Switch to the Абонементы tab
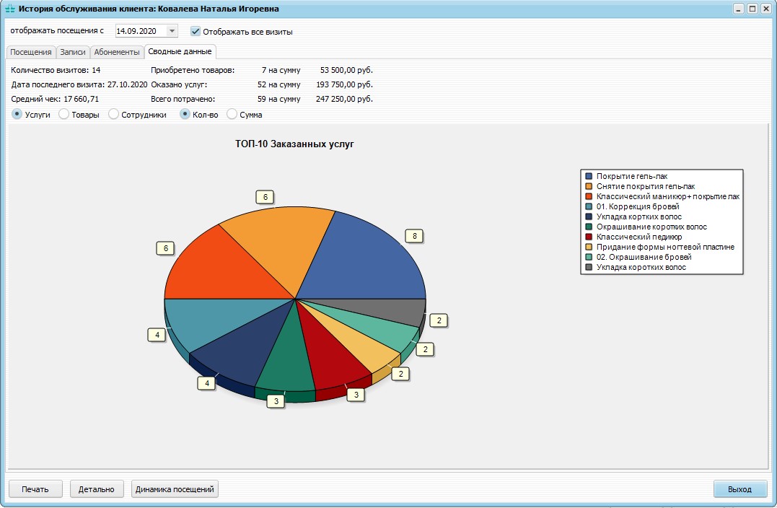This screenshot has width=777, height=508. 117,52
